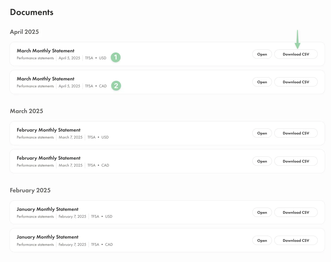This screenshot has height=262, width=331.
Task: Open the February statement for TFSA USD
Action: [x=262, y=133]
